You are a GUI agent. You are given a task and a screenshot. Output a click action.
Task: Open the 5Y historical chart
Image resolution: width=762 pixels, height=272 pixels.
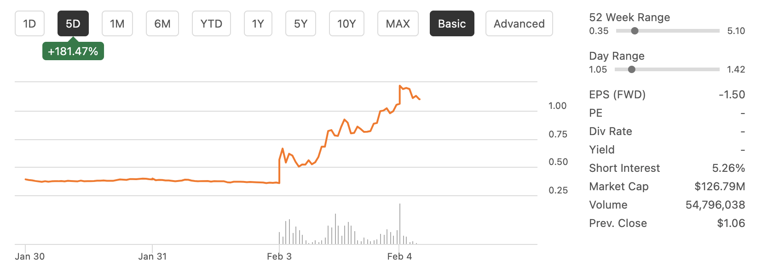(300, 23)
